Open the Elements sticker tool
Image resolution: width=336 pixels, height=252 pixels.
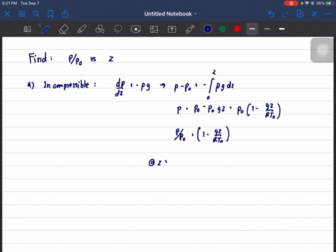click(136, 29)
